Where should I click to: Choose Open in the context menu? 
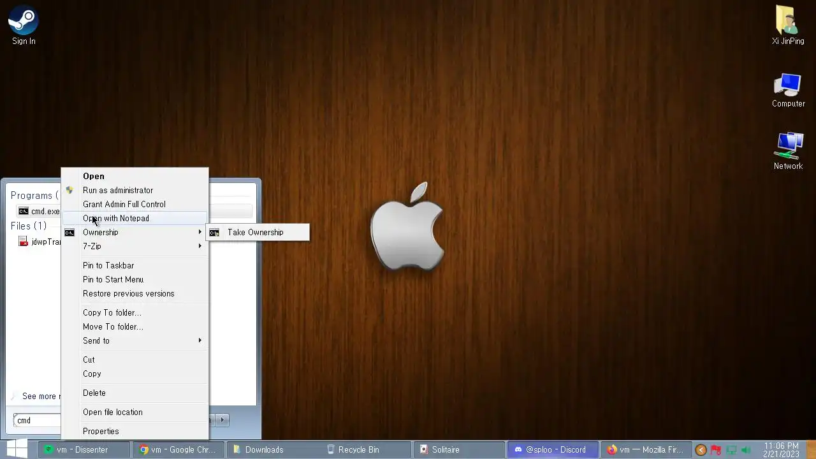click(135, 176)
